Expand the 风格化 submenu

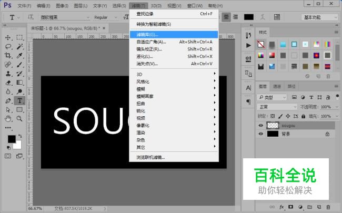pyautogui.click(x=174, y=82)
